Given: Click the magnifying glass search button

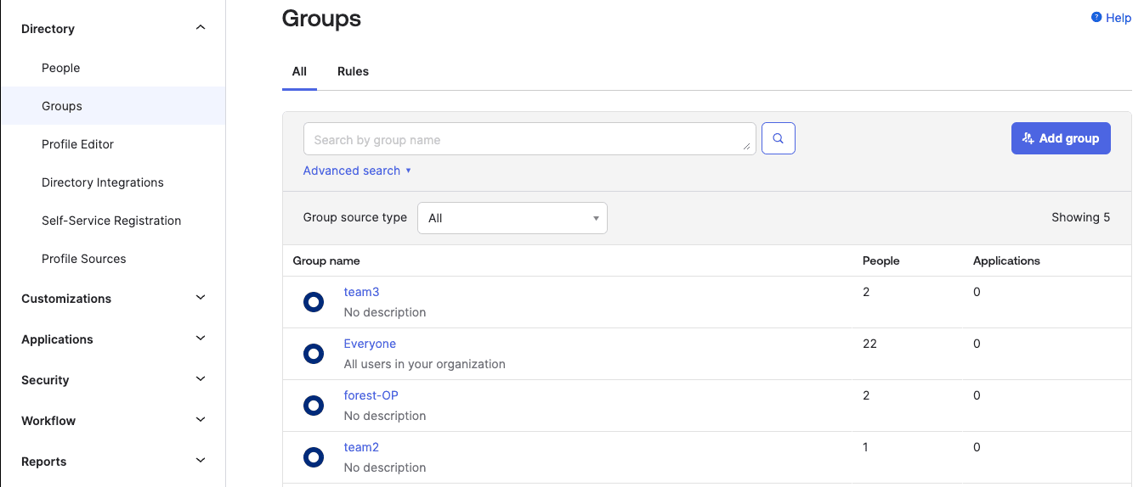Looking at the screenshot, I should coord(778,138).
